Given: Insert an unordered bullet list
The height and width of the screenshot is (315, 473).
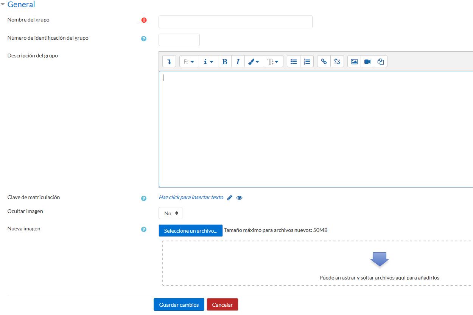Looking at the screenshot, I should pyautogui.click(x=294, y=61).
